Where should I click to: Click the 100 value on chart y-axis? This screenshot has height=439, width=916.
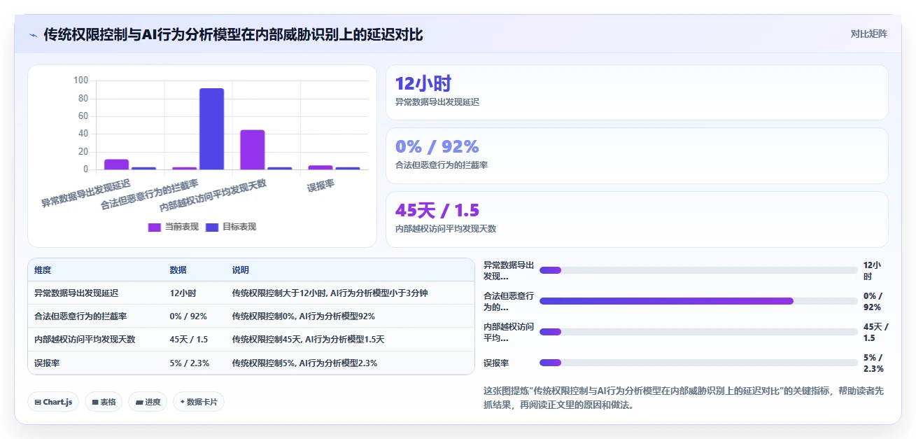(80, 81)
